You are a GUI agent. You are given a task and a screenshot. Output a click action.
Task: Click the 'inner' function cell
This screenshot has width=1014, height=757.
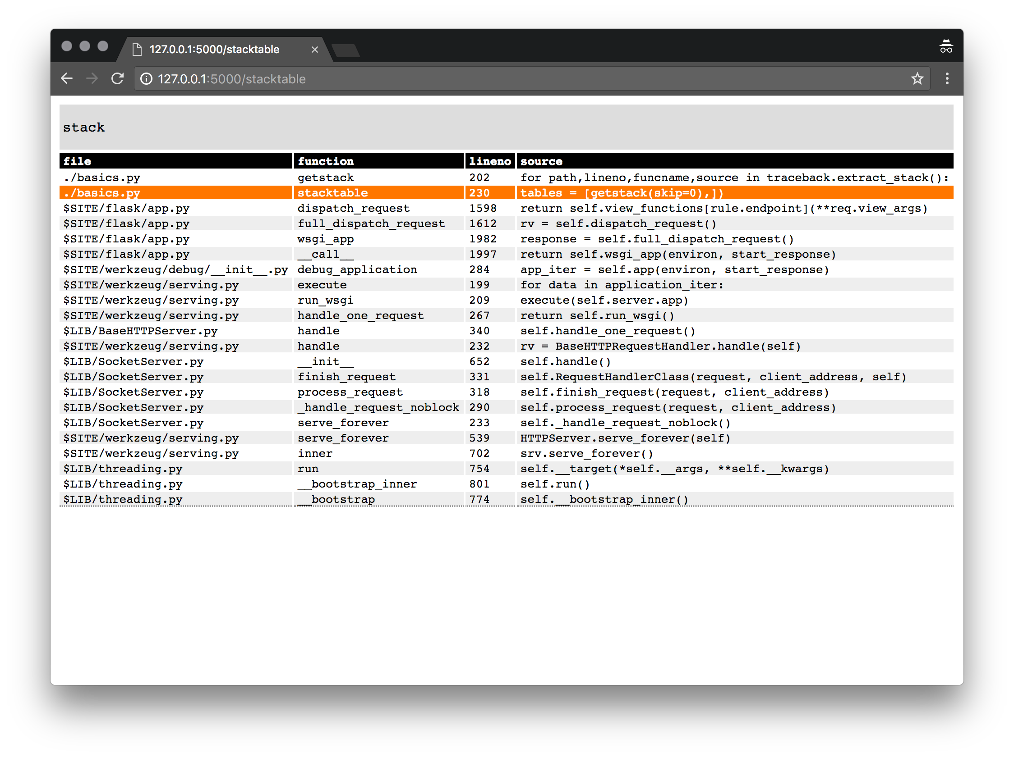point(378,454)
